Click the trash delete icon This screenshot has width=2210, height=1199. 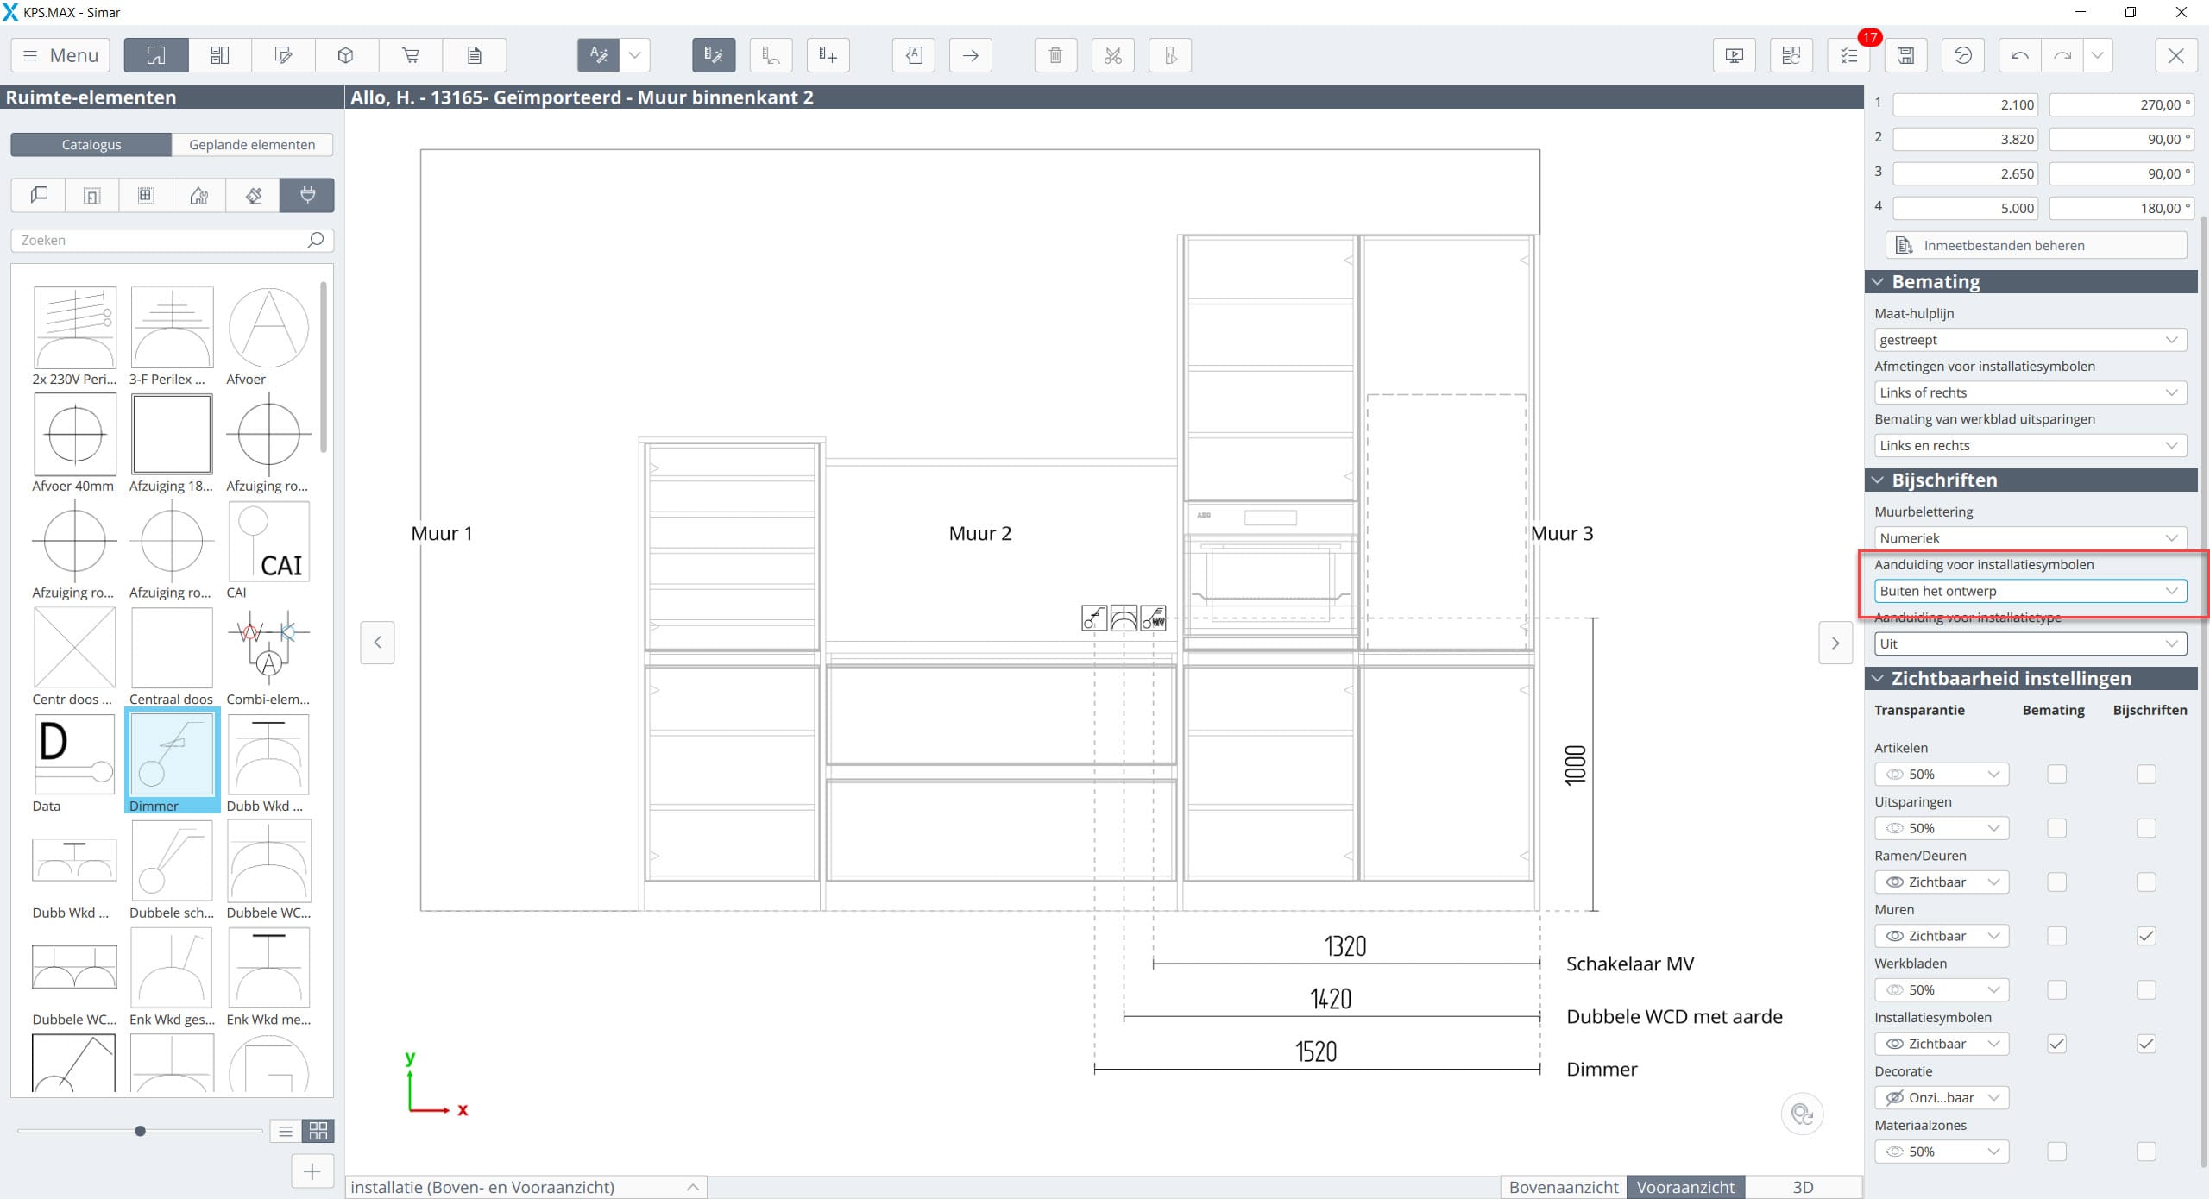tap(1055, 55)
